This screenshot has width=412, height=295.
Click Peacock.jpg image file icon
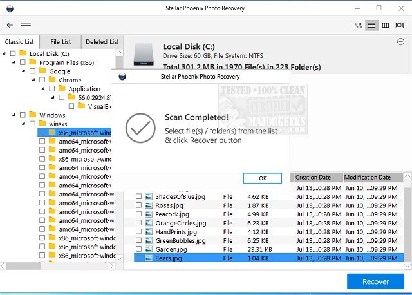(149, 214)
